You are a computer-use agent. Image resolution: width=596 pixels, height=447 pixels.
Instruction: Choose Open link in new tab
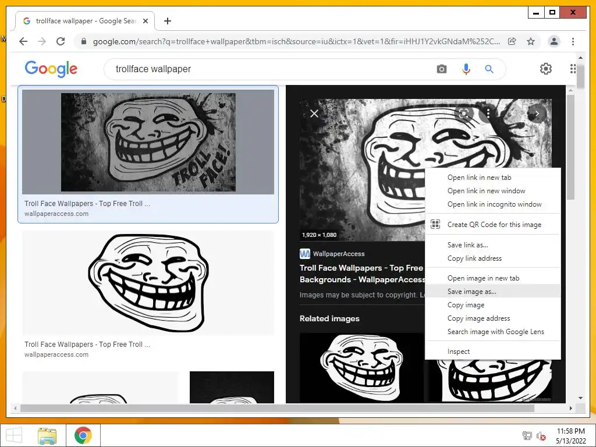point(492,178)
